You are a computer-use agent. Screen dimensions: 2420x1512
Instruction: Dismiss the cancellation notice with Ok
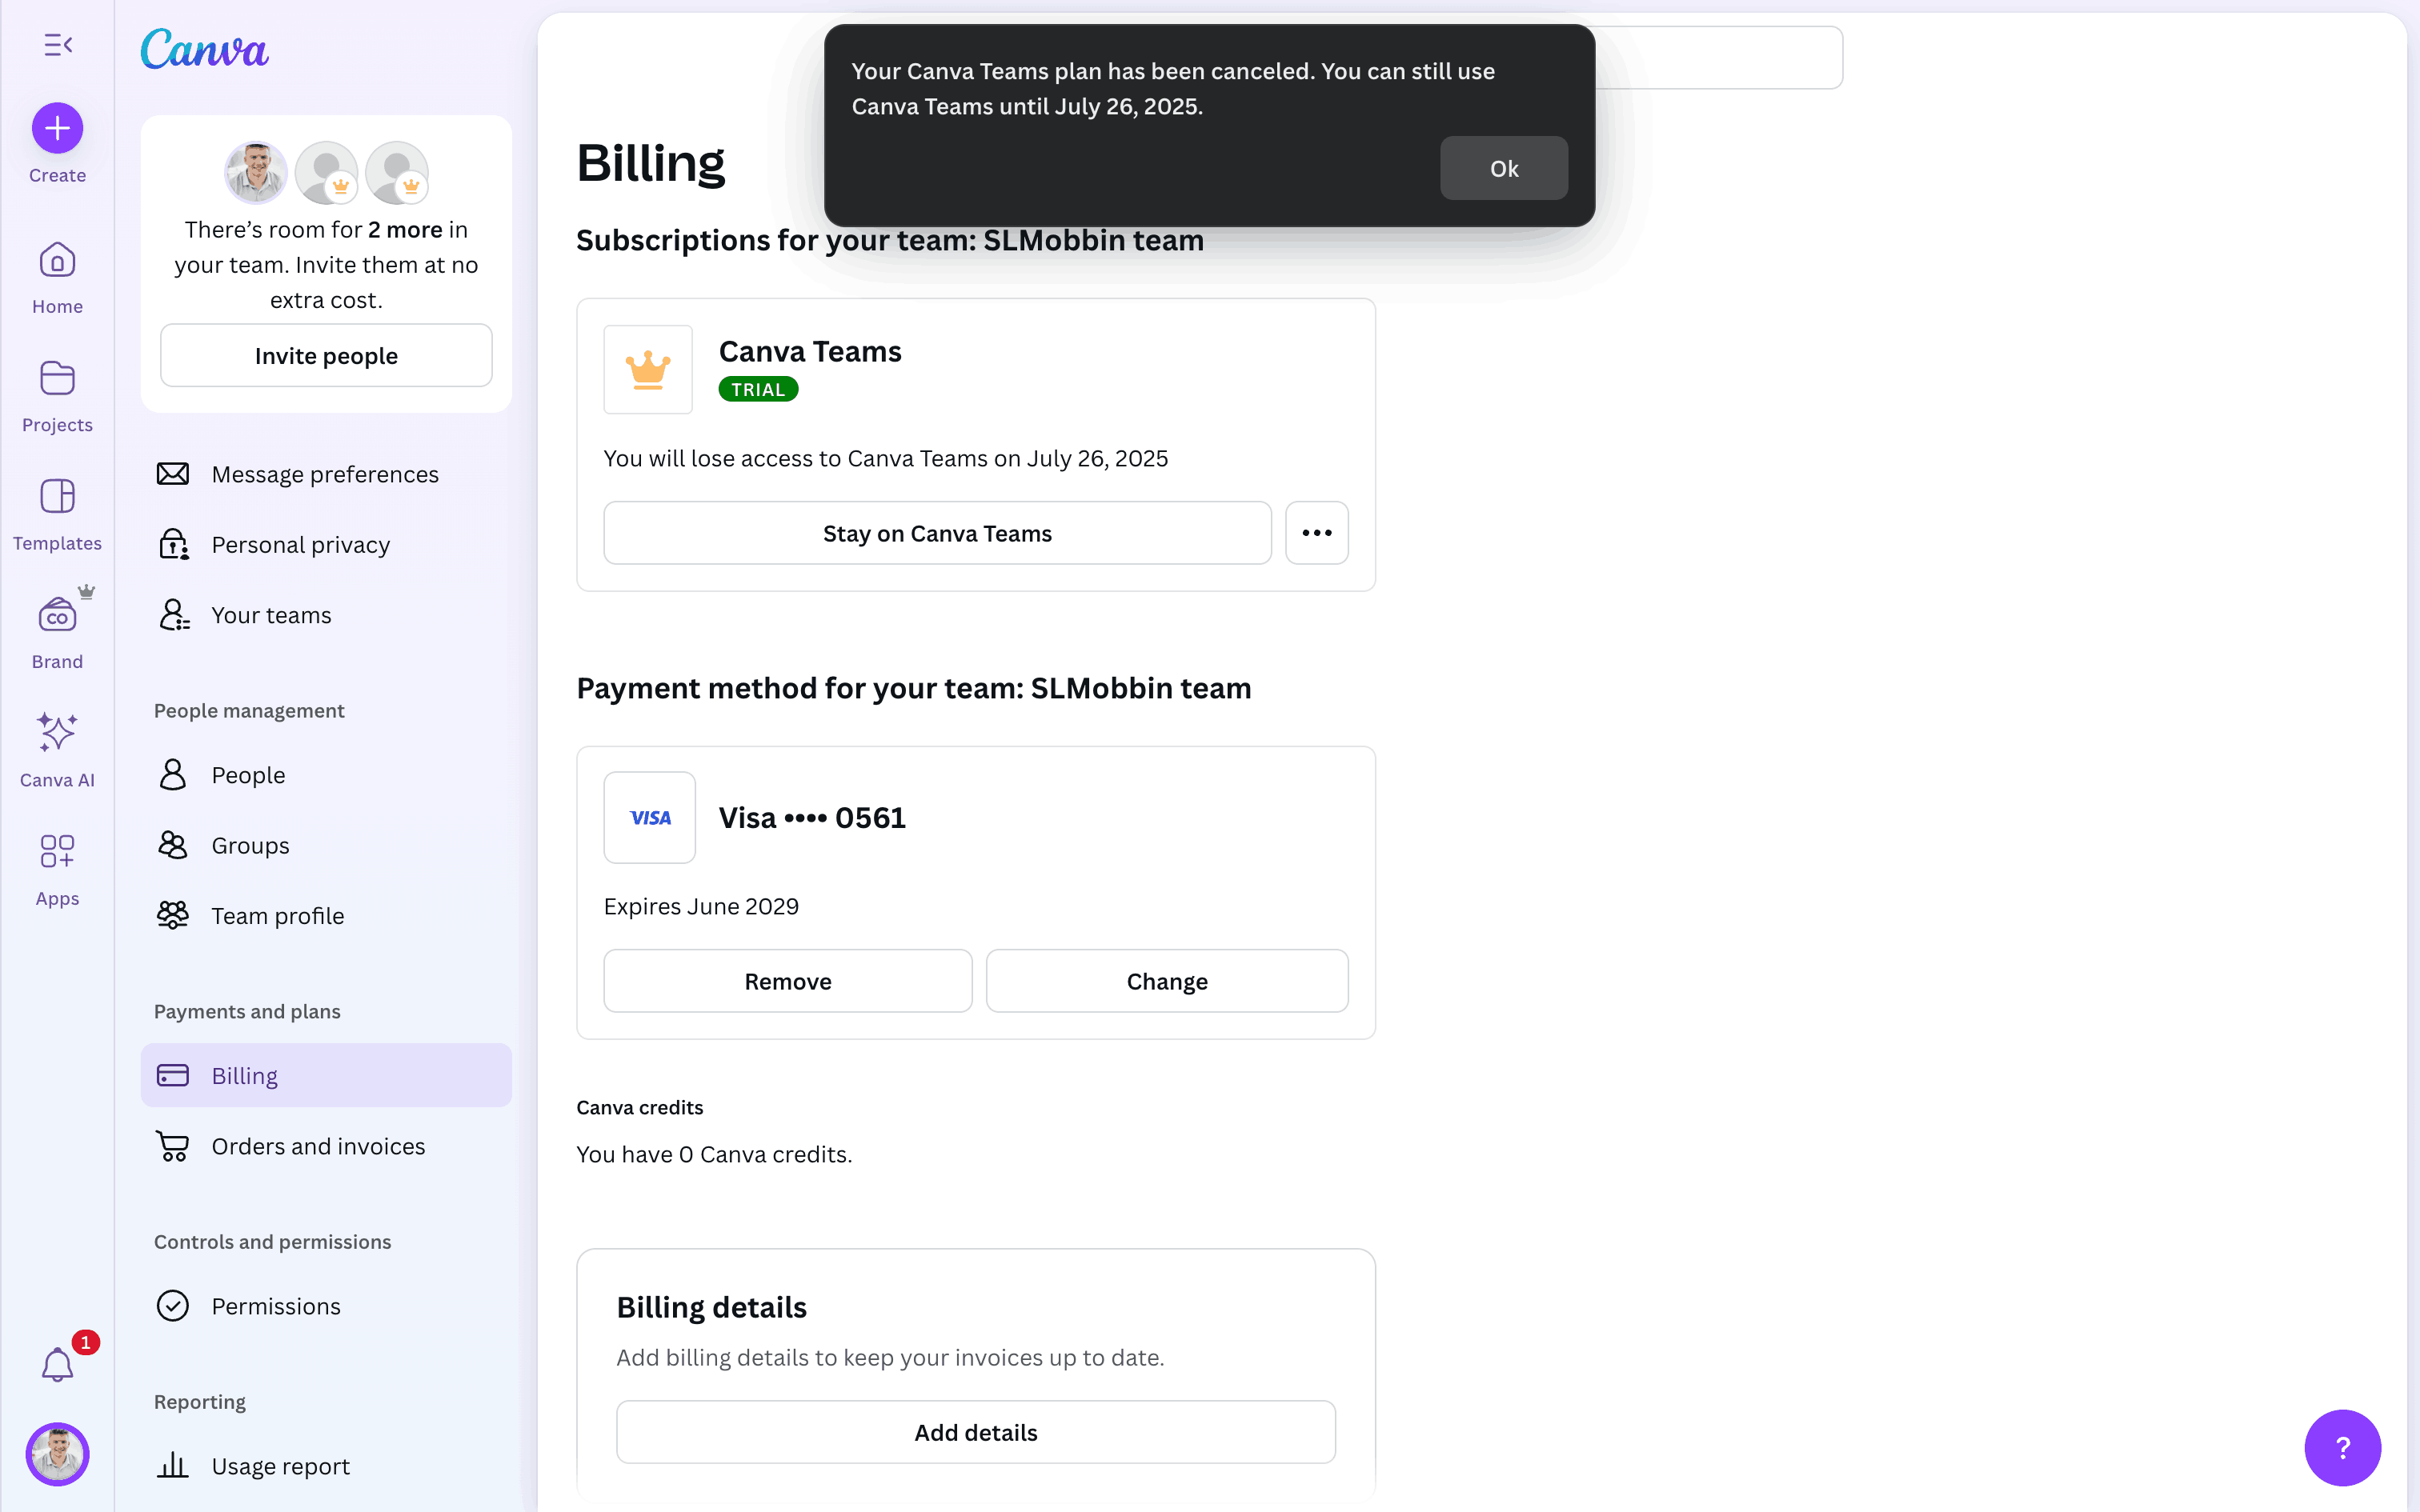[x=1503, y=168]
